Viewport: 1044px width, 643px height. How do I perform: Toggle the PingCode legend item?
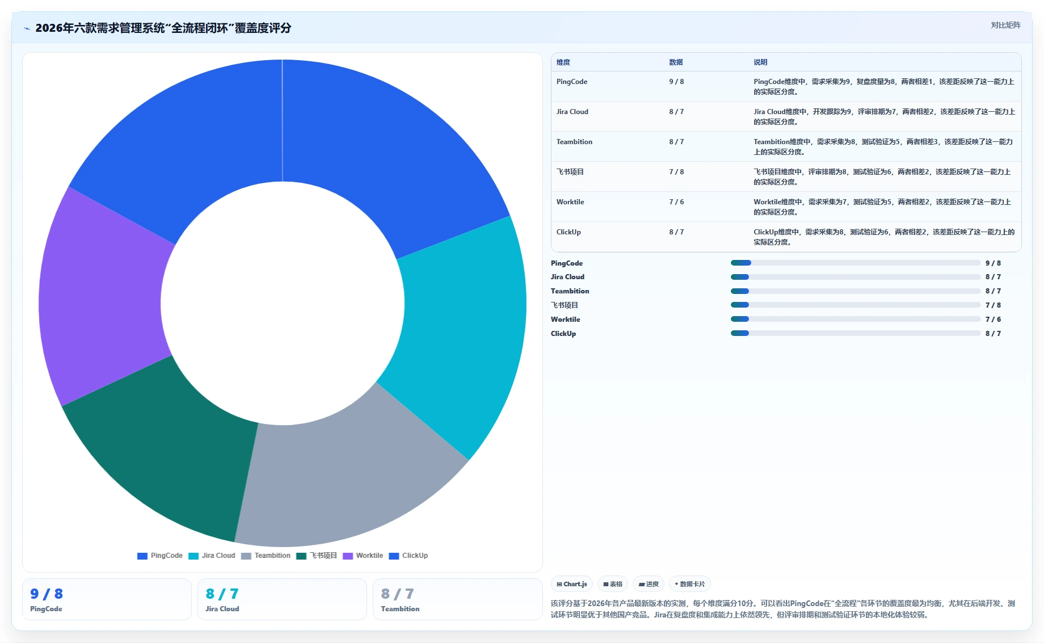point(160,556)
